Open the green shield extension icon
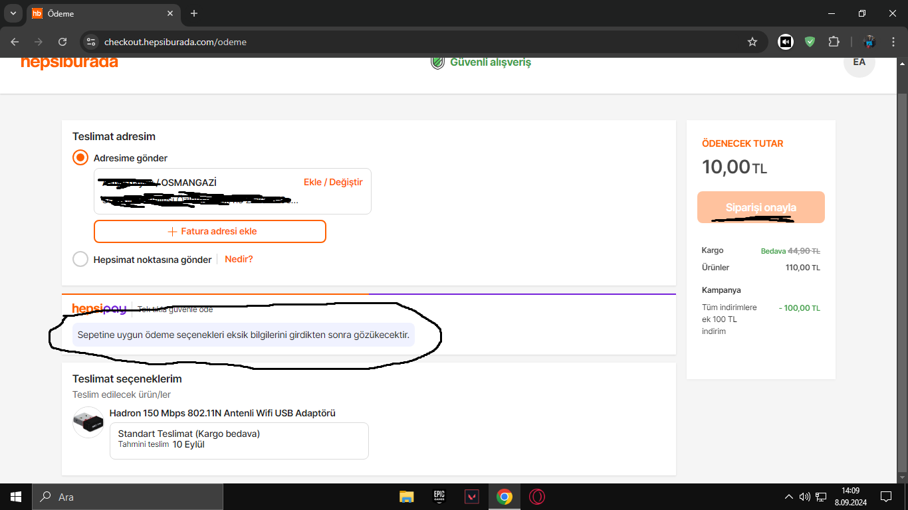This screenshot has width=908, height=510. tap(810, 42)
